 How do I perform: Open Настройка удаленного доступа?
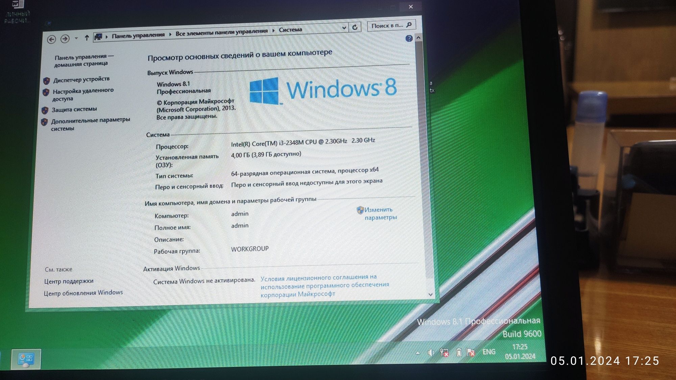pos(83,95)
